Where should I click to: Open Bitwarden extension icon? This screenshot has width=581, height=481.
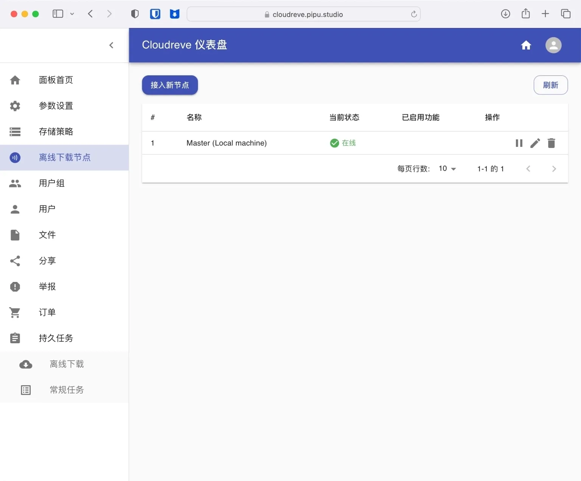pyautogui.click(x=155, y=14)
